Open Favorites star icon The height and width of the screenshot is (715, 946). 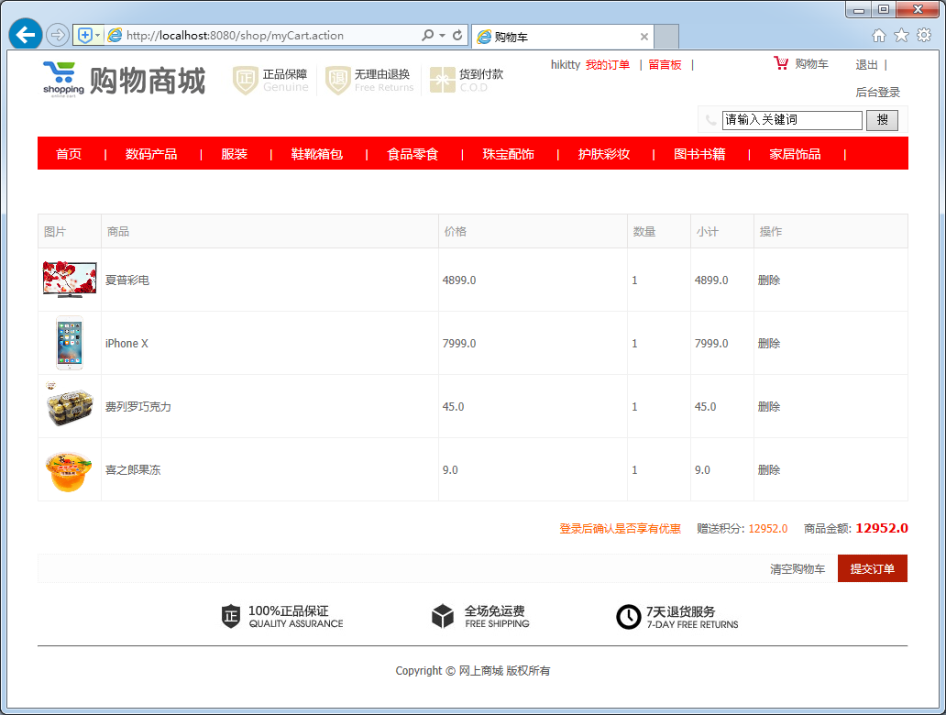pos(901,35)
